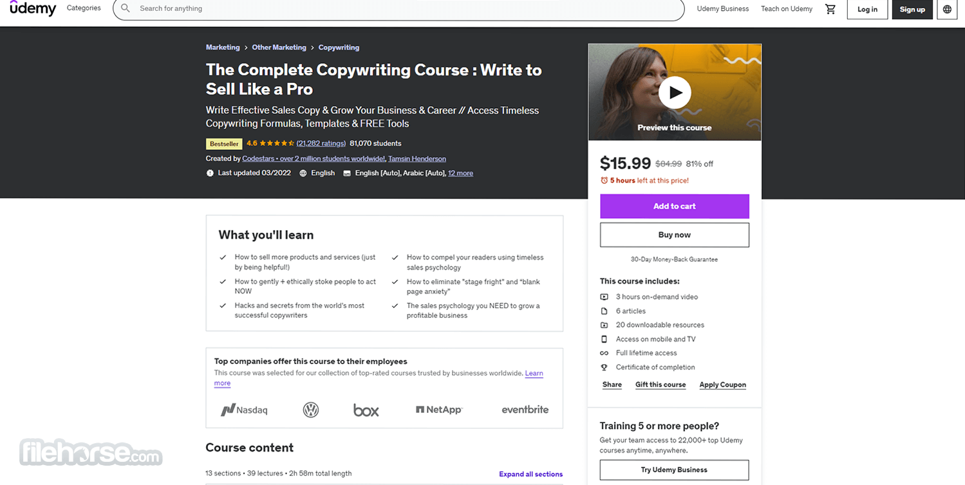Open Tamsin Henderson instructor link

point(417,159)
